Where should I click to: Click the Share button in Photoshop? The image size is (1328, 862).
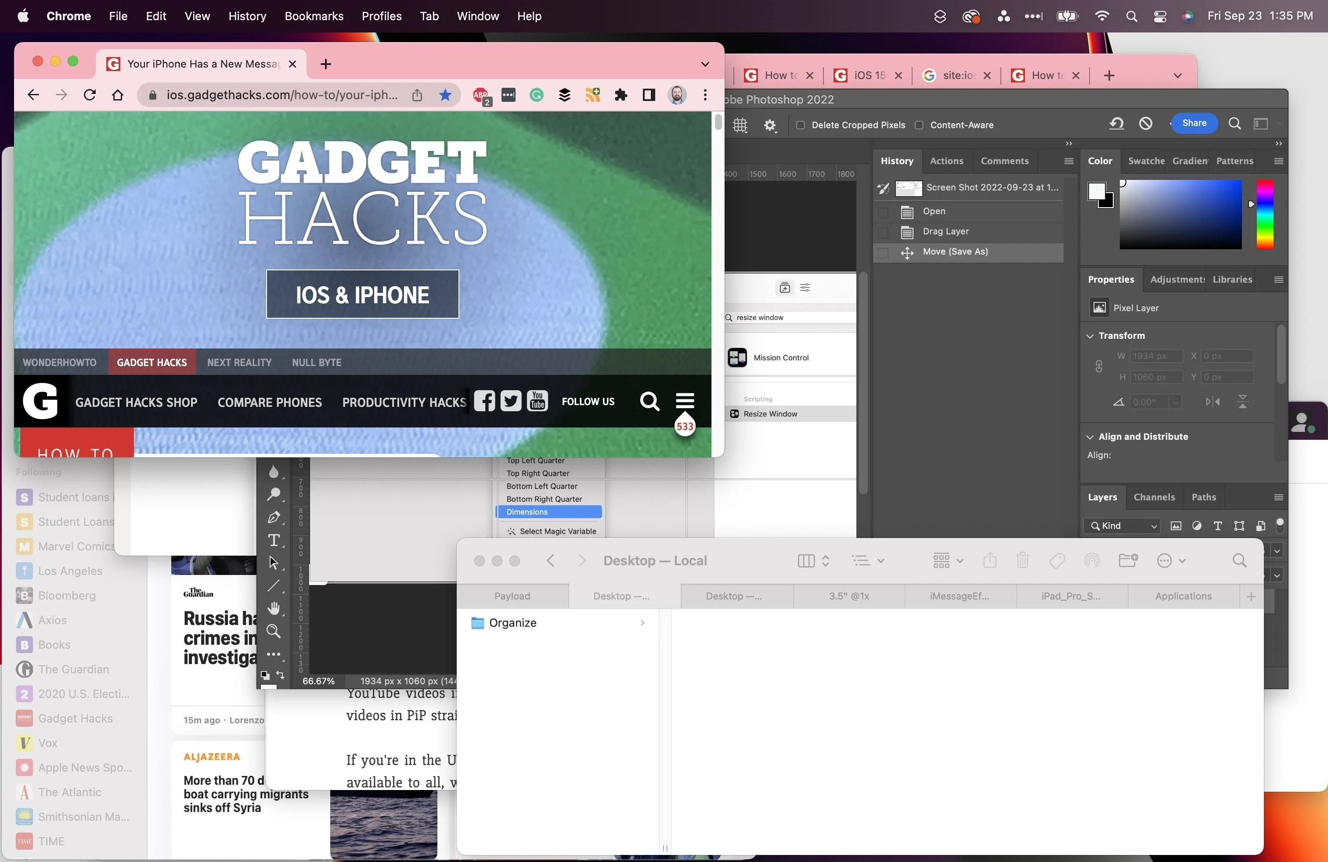[1194, 123]
